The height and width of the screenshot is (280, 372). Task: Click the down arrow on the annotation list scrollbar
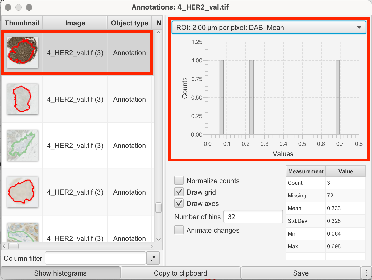point(158,239)
